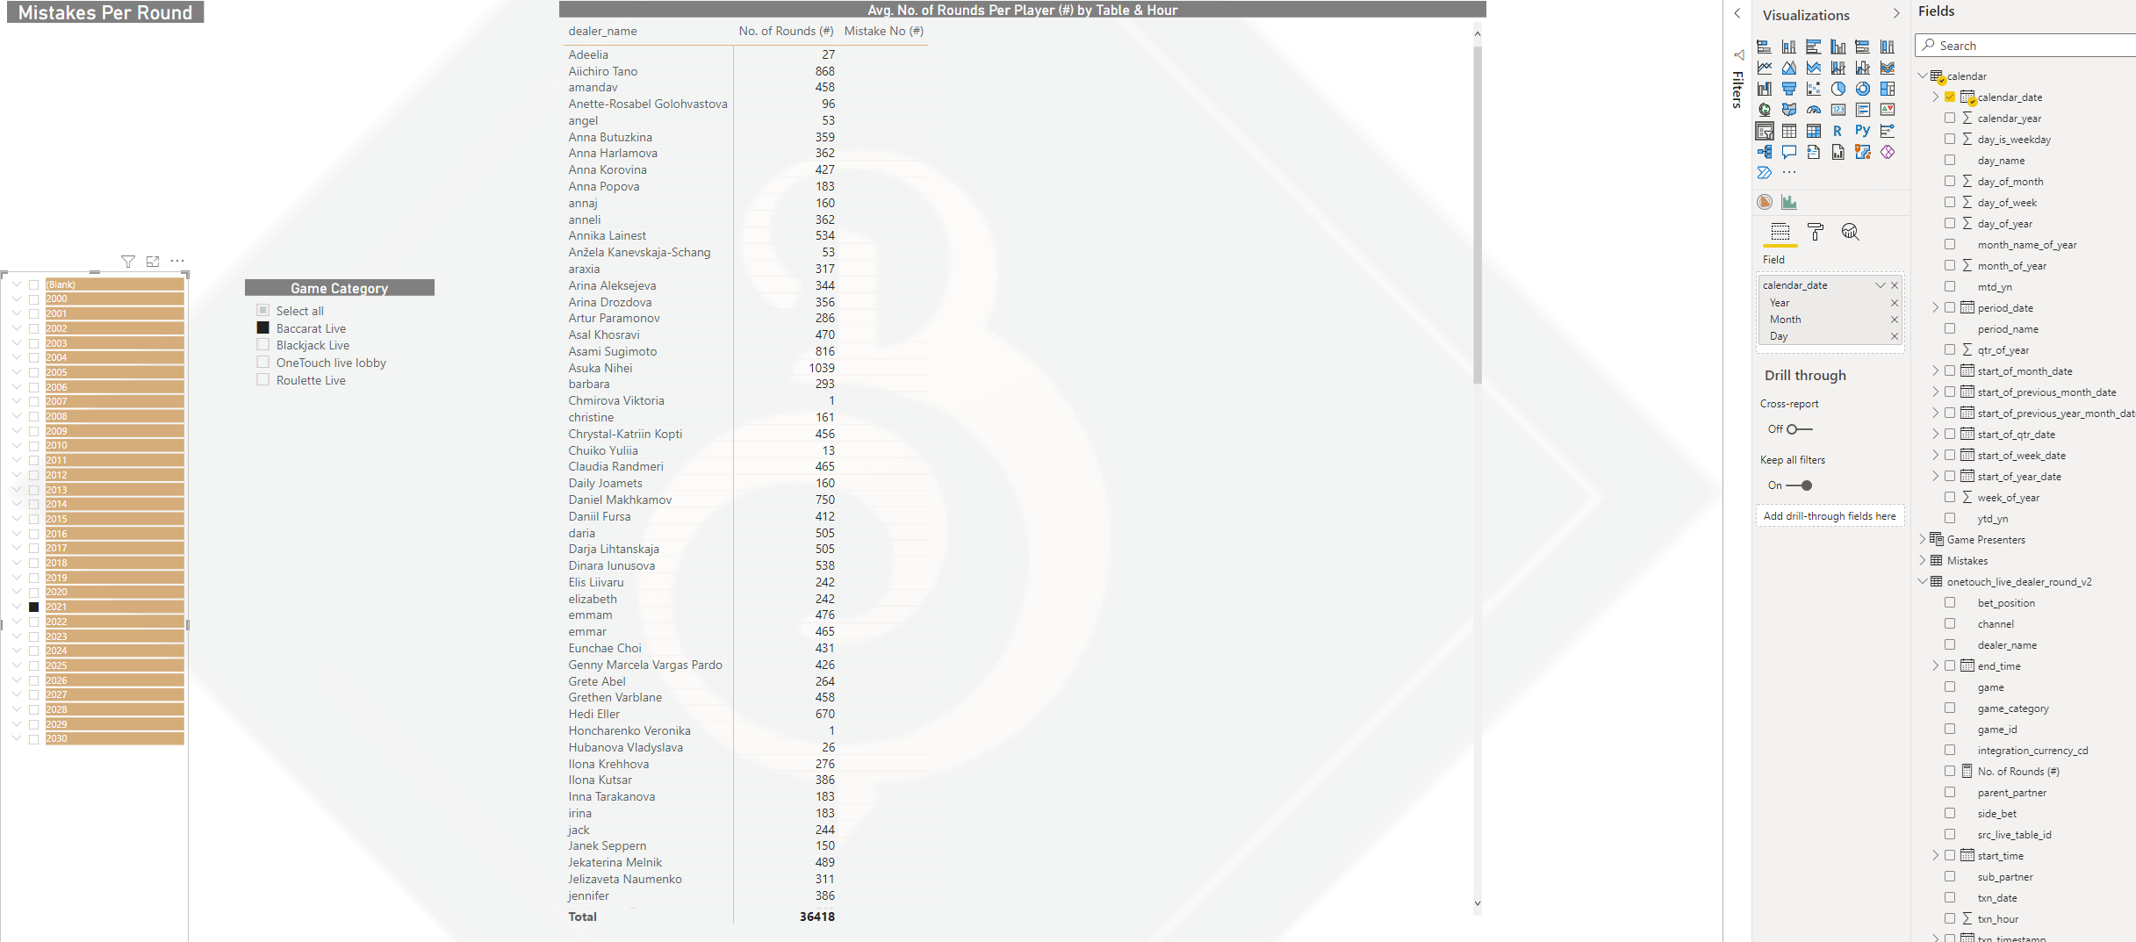Choose the Q&A speech bubble visual
Screen dimensions: 2136x942
pyautogui.click(x=1788, y=152)
